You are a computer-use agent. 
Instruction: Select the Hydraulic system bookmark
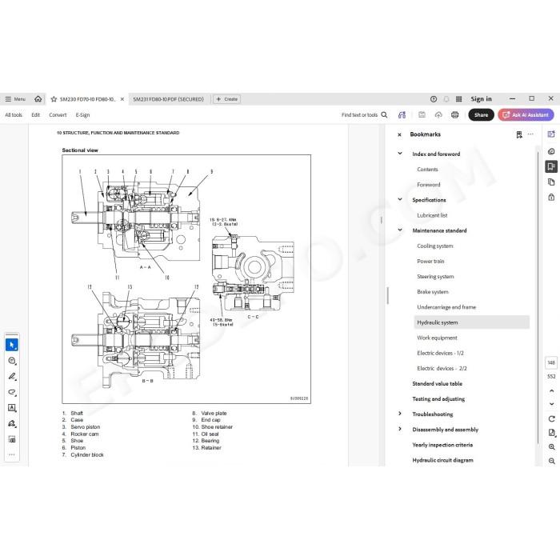pyautogui.click(x=471, y=322)
